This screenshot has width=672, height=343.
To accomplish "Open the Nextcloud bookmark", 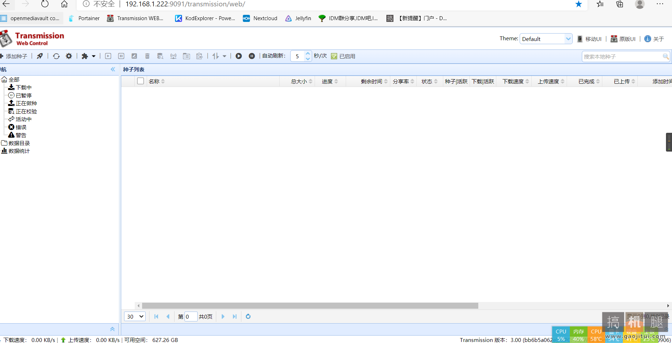I will click(x=260, y=18).
